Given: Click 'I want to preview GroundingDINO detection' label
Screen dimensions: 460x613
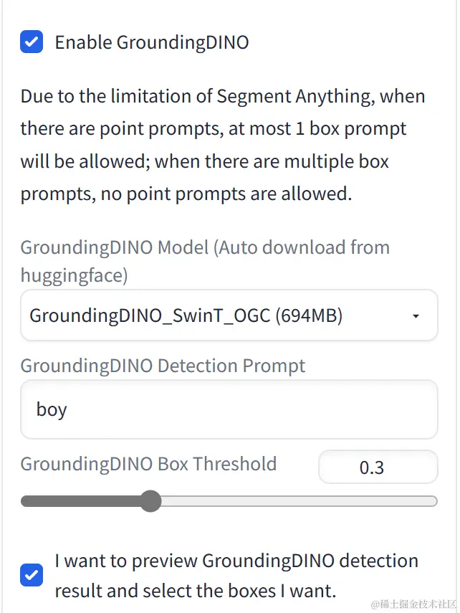Looking at the screenshot, I should [236, 561].
